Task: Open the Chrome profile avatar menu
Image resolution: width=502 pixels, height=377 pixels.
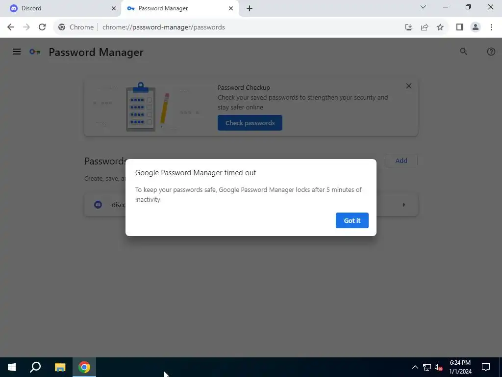Action: point(476,27)
